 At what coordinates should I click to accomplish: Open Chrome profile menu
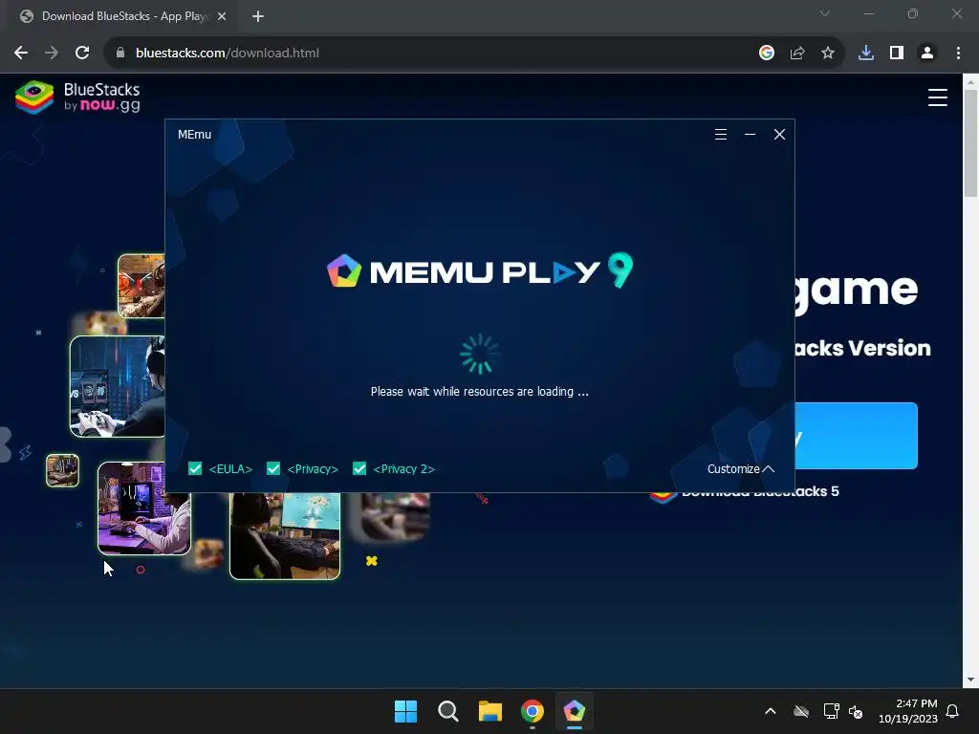point(927,54)
